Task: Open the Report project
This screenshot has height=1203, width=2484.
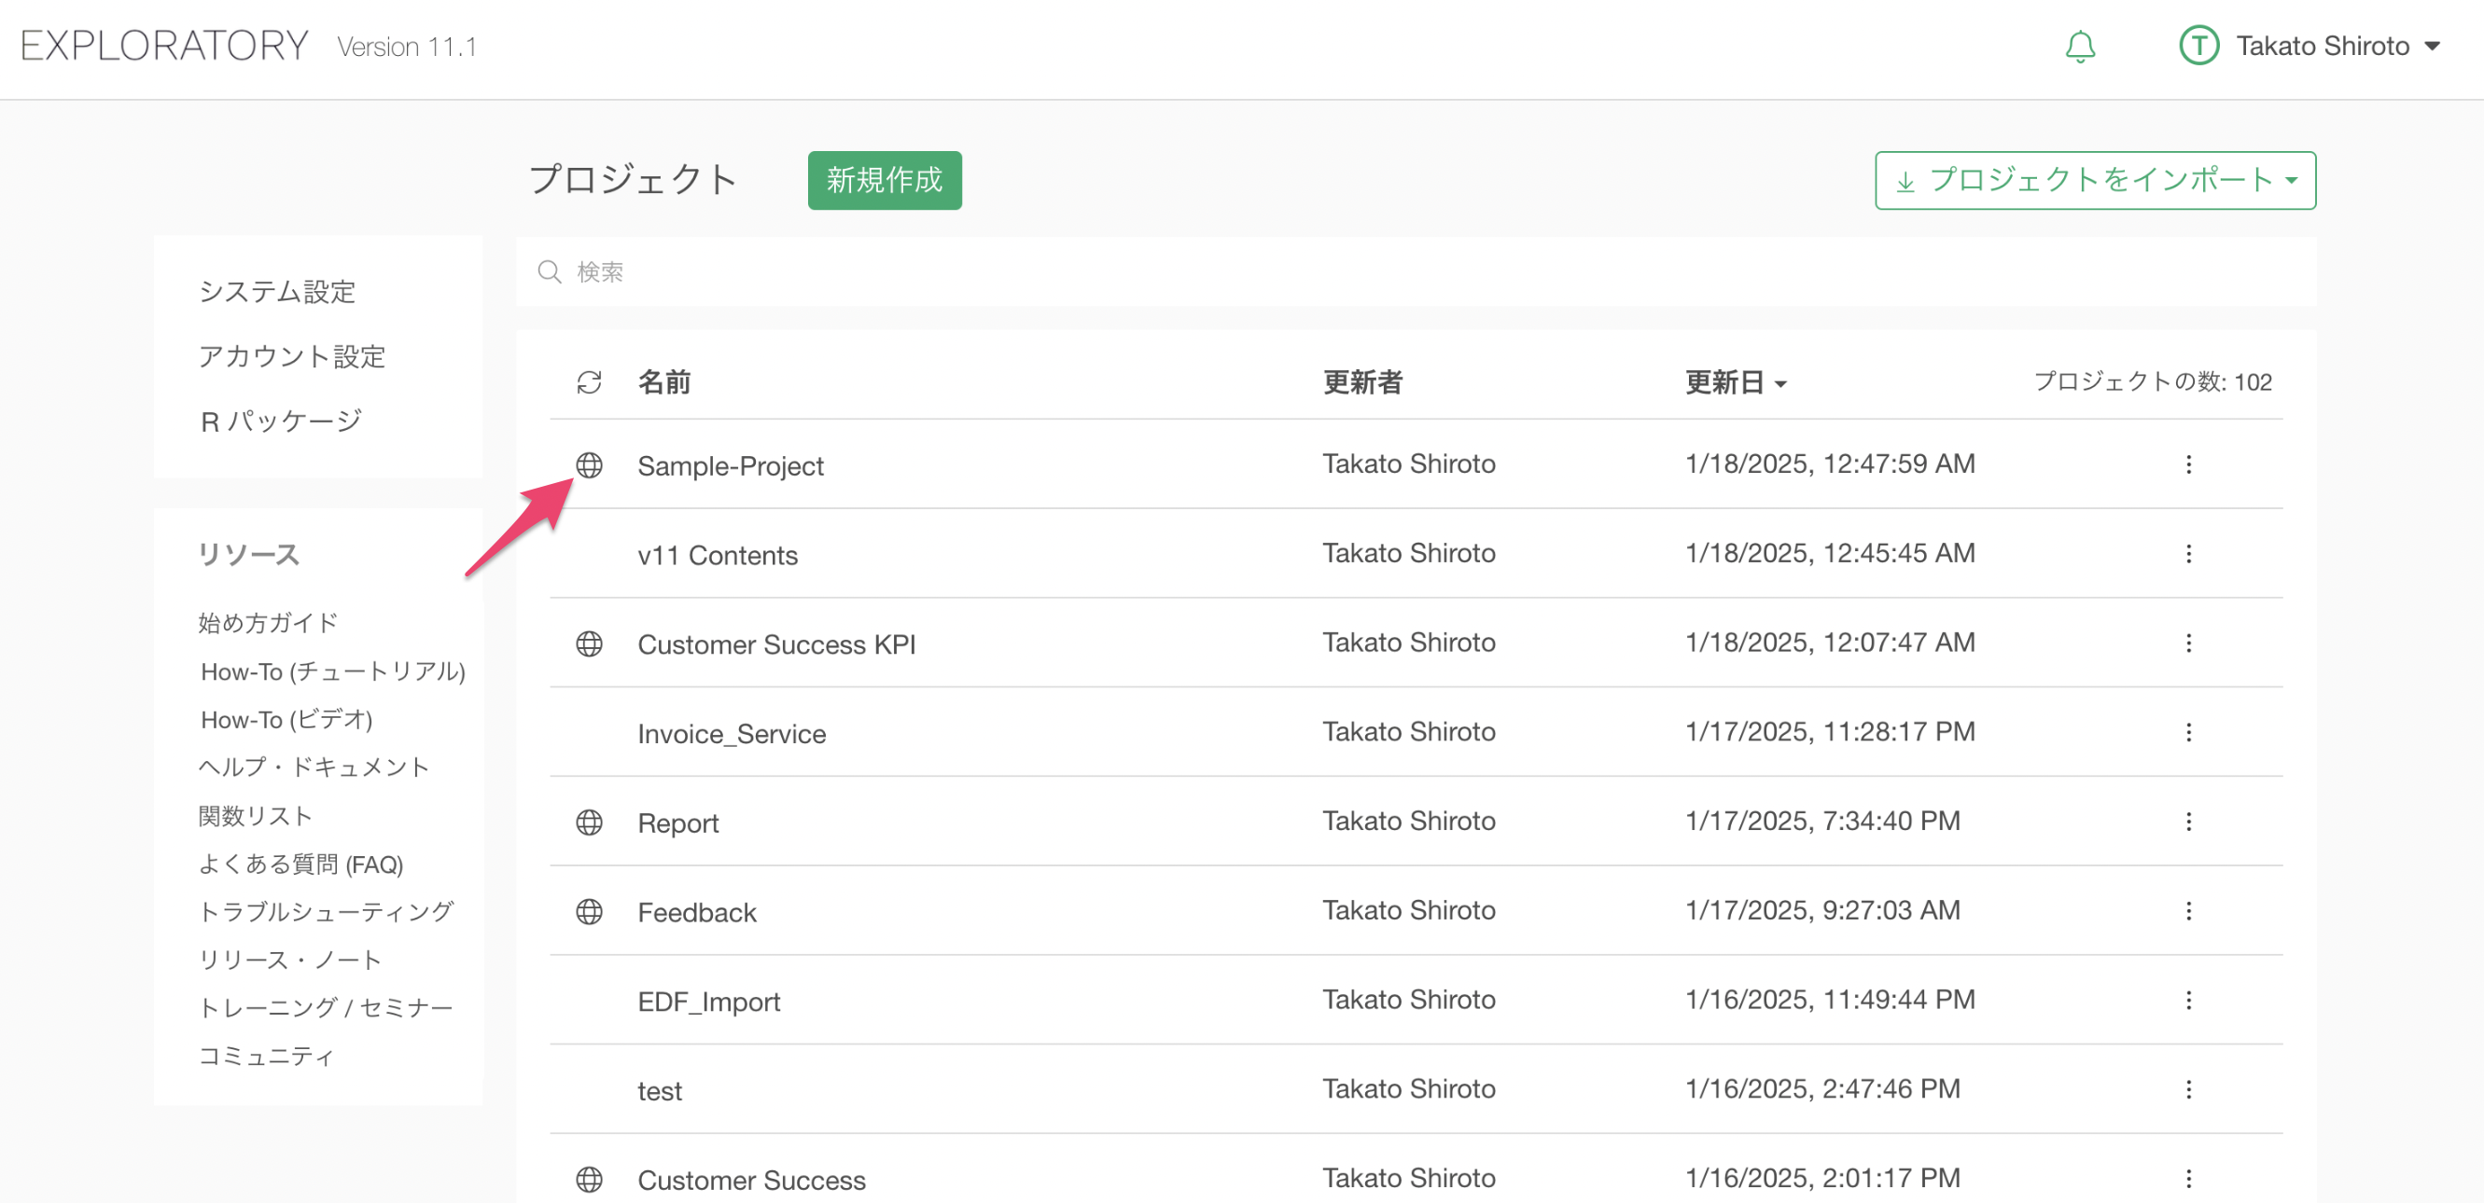Action: pyautogui.click(x=677, y=823)
